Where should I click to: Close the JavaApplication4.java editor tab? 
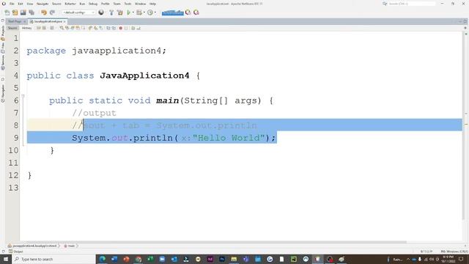pos(64,21)
